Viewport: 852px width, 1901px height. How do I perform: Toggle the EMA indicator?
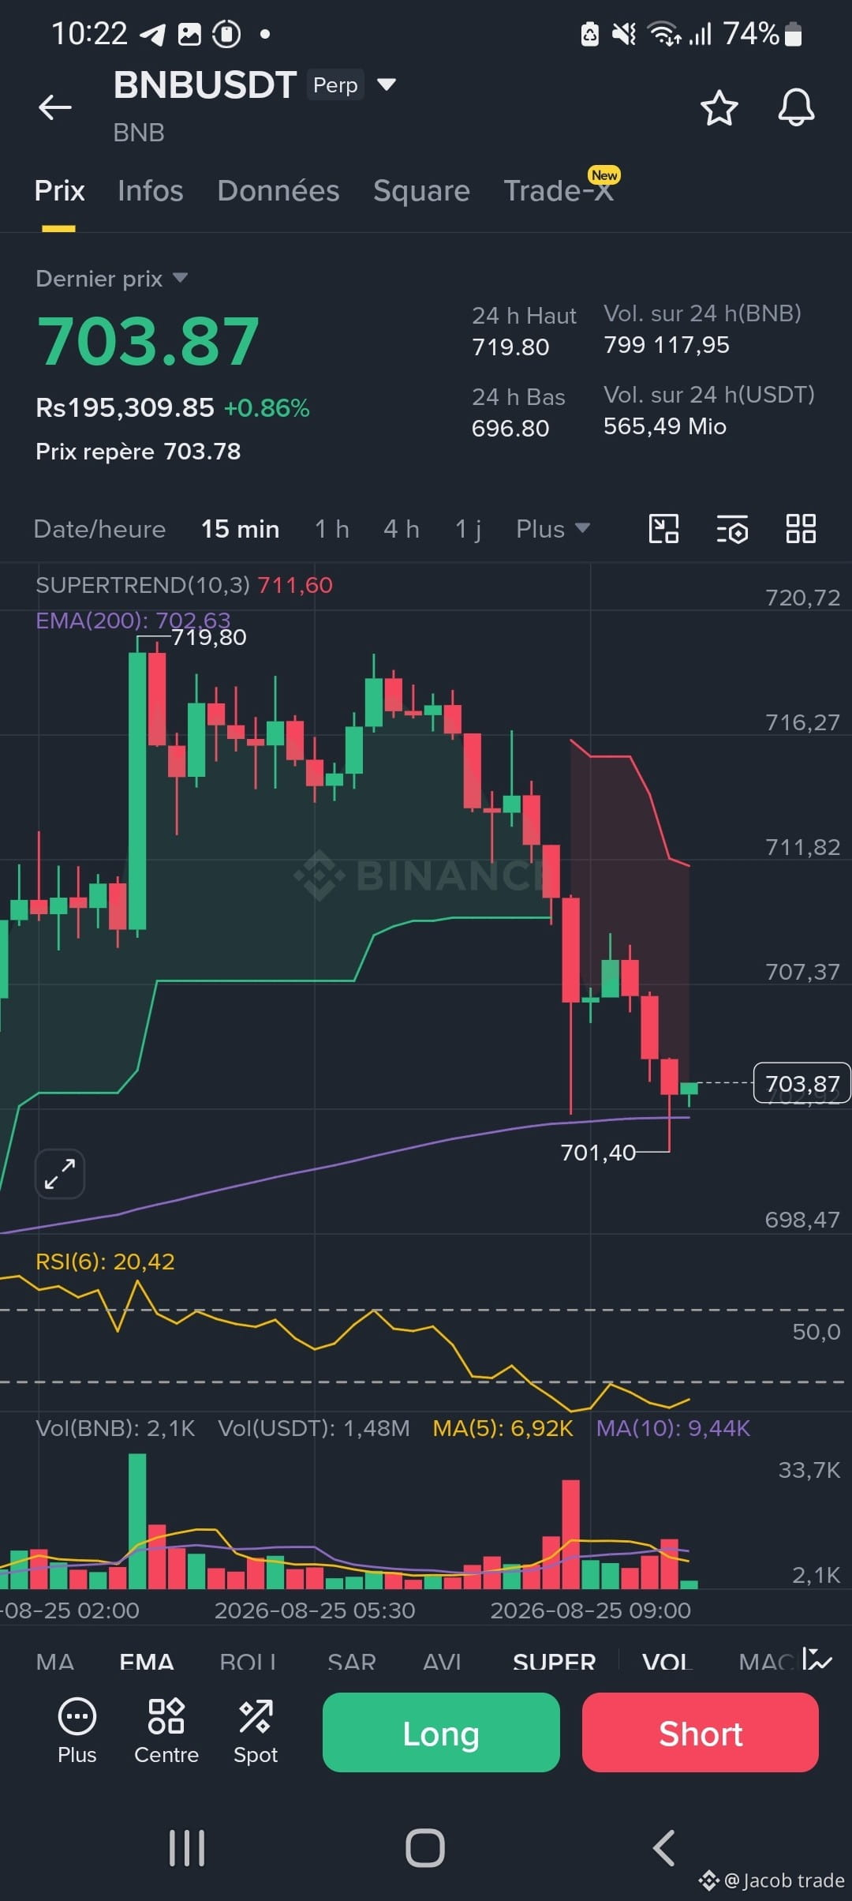(x=147, y=1662)
